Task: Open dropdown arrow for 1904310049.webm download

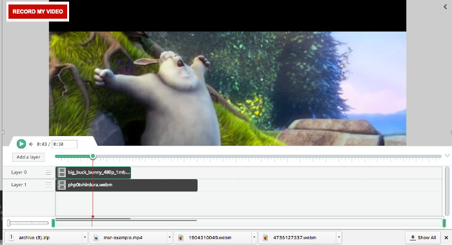Action: pos(254,237)
